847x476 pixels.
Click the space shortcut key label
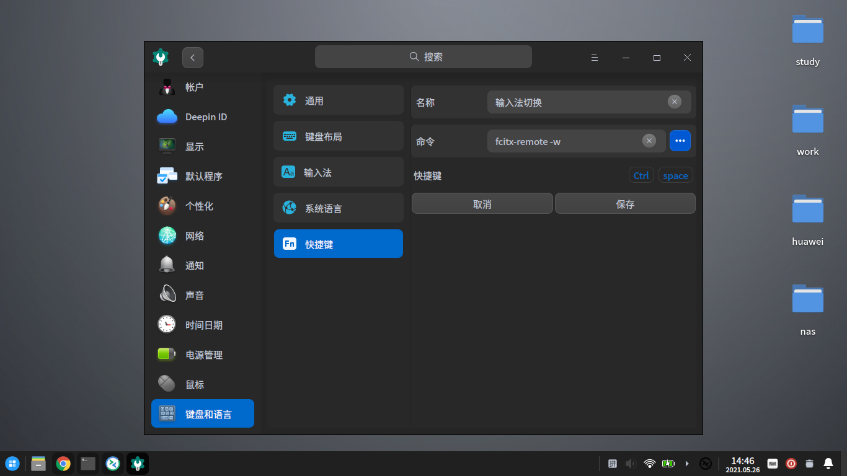tap(675, 175)
